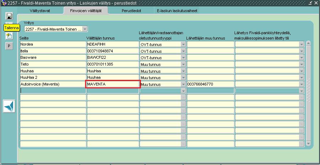Open the bank account dropdown in Autoinvoice row
The height and width of the screenshot is (165, 320).
coord(301,84)
